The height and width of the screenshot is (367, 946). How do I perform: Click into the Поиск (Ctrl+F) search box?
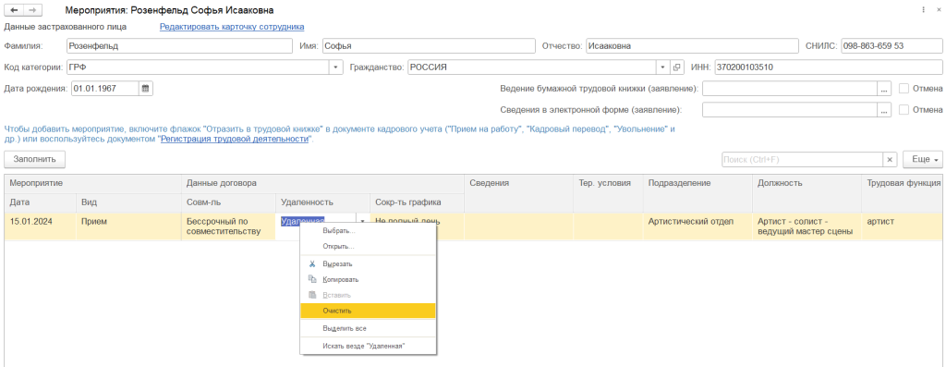pos(803,159)
